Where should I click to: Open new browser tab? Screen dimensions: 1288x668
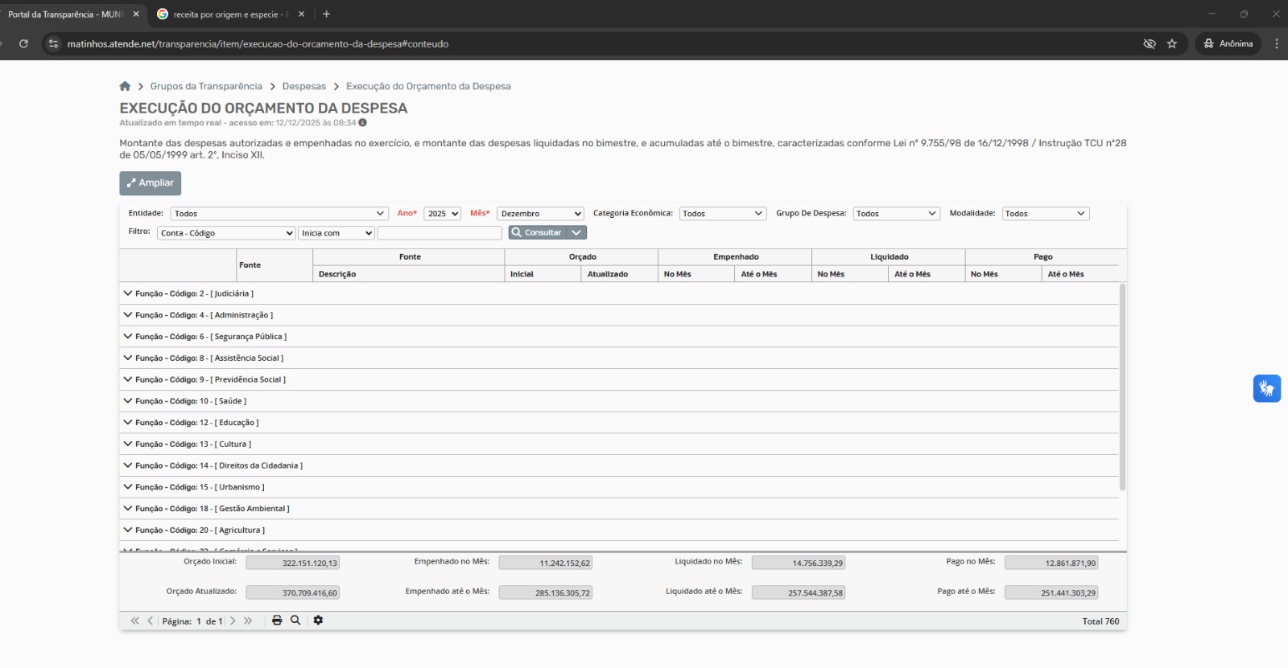[x=326, y=14]
